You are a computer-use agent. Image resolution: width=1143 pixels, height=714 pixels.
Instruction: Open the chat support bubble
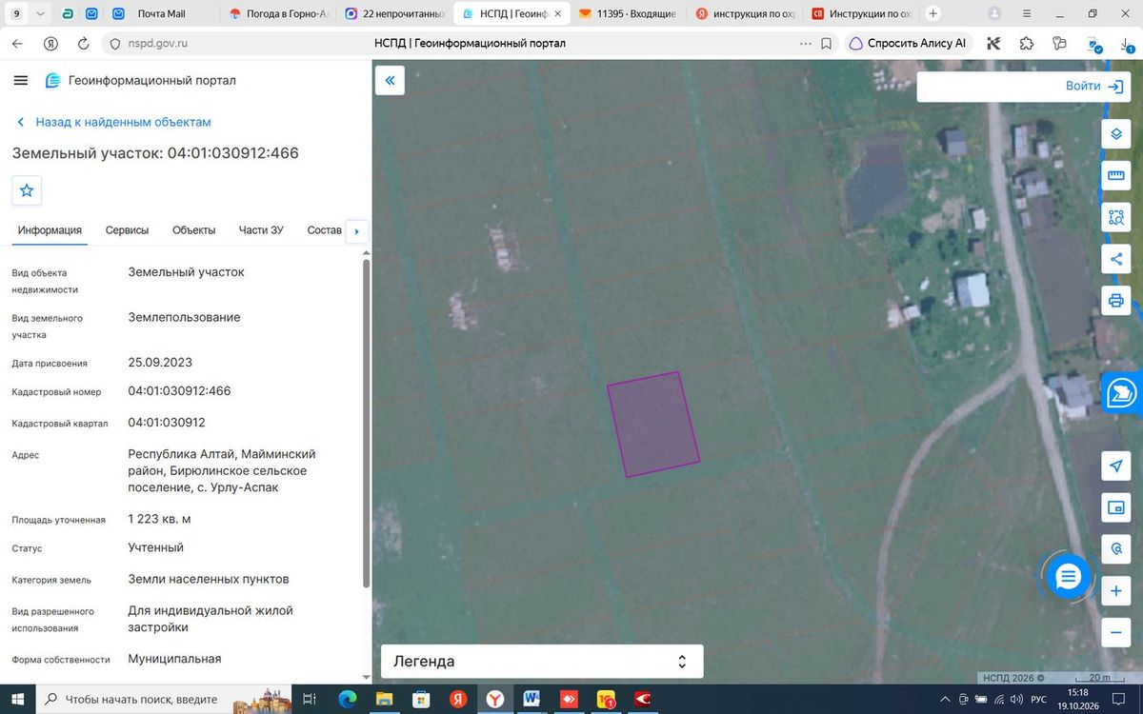1069,576
